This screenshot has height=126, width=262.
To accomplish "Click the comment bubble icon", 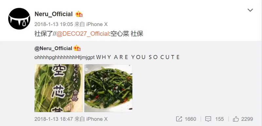I will pos(208,119).
